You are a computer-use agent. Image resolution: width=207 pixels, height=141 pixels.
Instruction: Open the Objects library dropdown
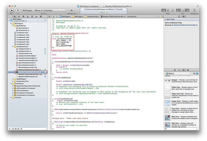click(x=178, y=73)
